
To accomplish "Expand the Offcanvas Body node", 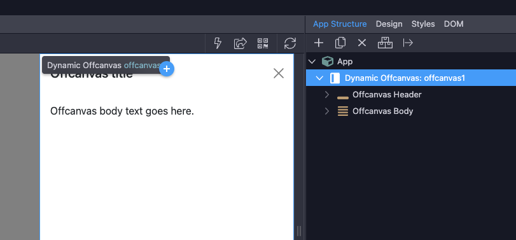I will pyautogui.click(x=327, y=111).
